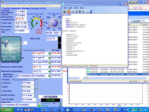
Task: Click green indicator beside 23.1 °C maximum temperature
Action: point(49,67)
